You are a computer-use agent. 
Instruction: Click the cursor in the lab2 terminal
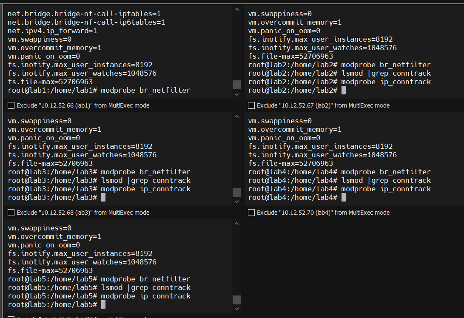(344, 90)
